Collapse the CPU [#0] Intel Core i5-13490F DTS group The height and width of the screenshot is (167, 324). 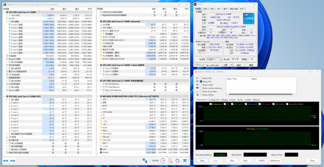[4, 96]
